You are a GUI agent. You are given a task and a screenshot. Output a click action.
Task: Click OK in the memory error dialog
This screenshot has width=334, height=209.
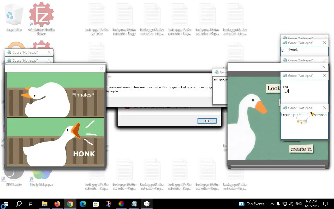pos(207,121)
